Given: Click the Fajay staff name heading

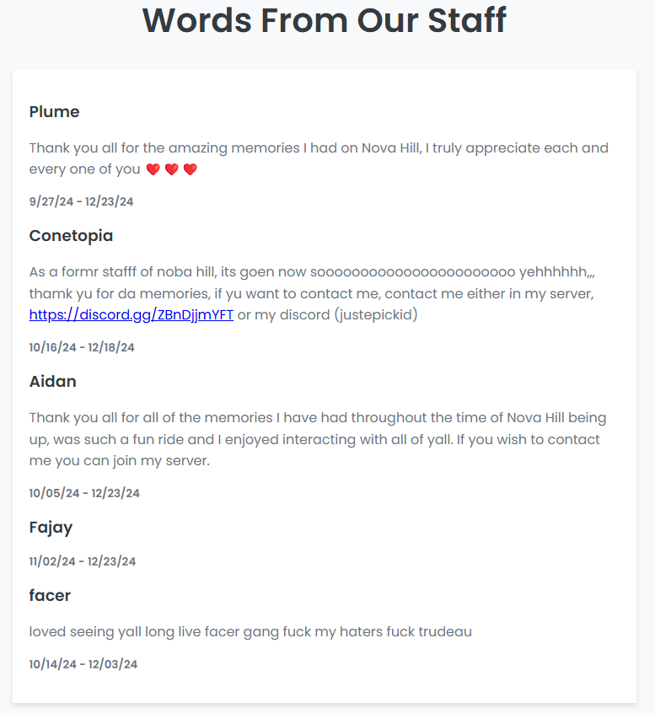Looking at the screenshot, I should pyautogui.click(x=51, y=528).
